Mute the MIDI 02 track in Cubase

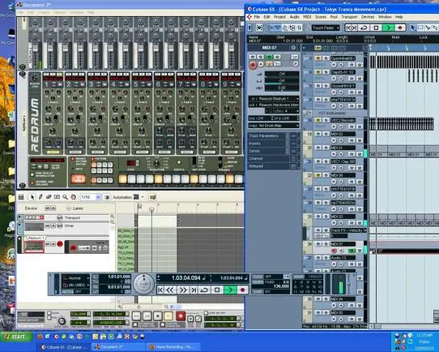[318, 134]
